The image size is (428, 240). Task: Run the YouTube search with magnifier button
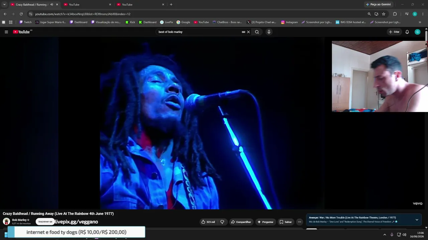[257, 32]
